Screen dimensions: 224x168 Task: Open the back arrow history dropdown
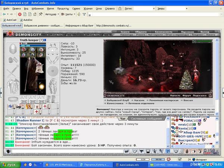pos(8,14)
